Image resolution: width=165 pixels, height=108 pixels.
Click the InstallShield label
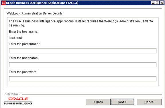pyautogui.click(x=12, y=94)
